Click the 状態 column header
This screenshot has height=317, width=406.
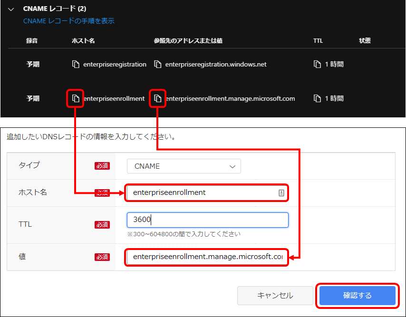point(365,40)
